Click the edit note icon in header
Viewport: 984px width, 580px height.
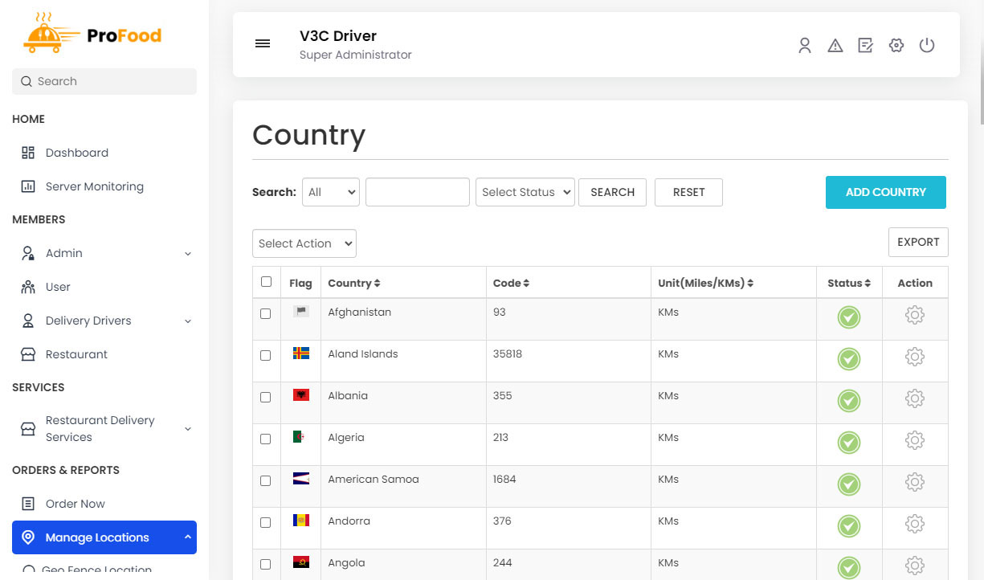866,46
